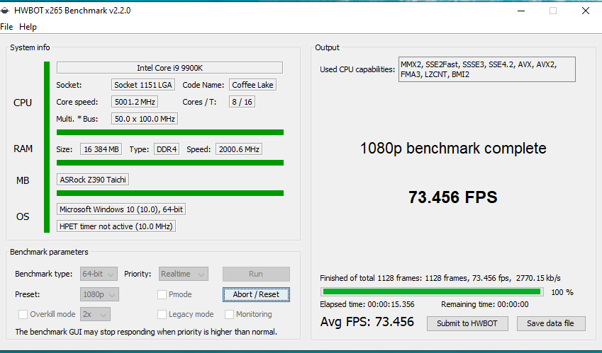This screenshot has width=602, height=353.
Task: Click the HWBOT app icon in title bar
Action: pyautogui.click(x=4, y=11)
